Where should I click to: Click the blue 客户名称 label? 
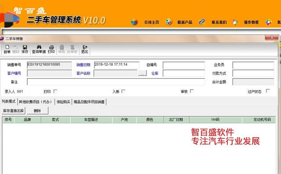(x=83, y=73)
